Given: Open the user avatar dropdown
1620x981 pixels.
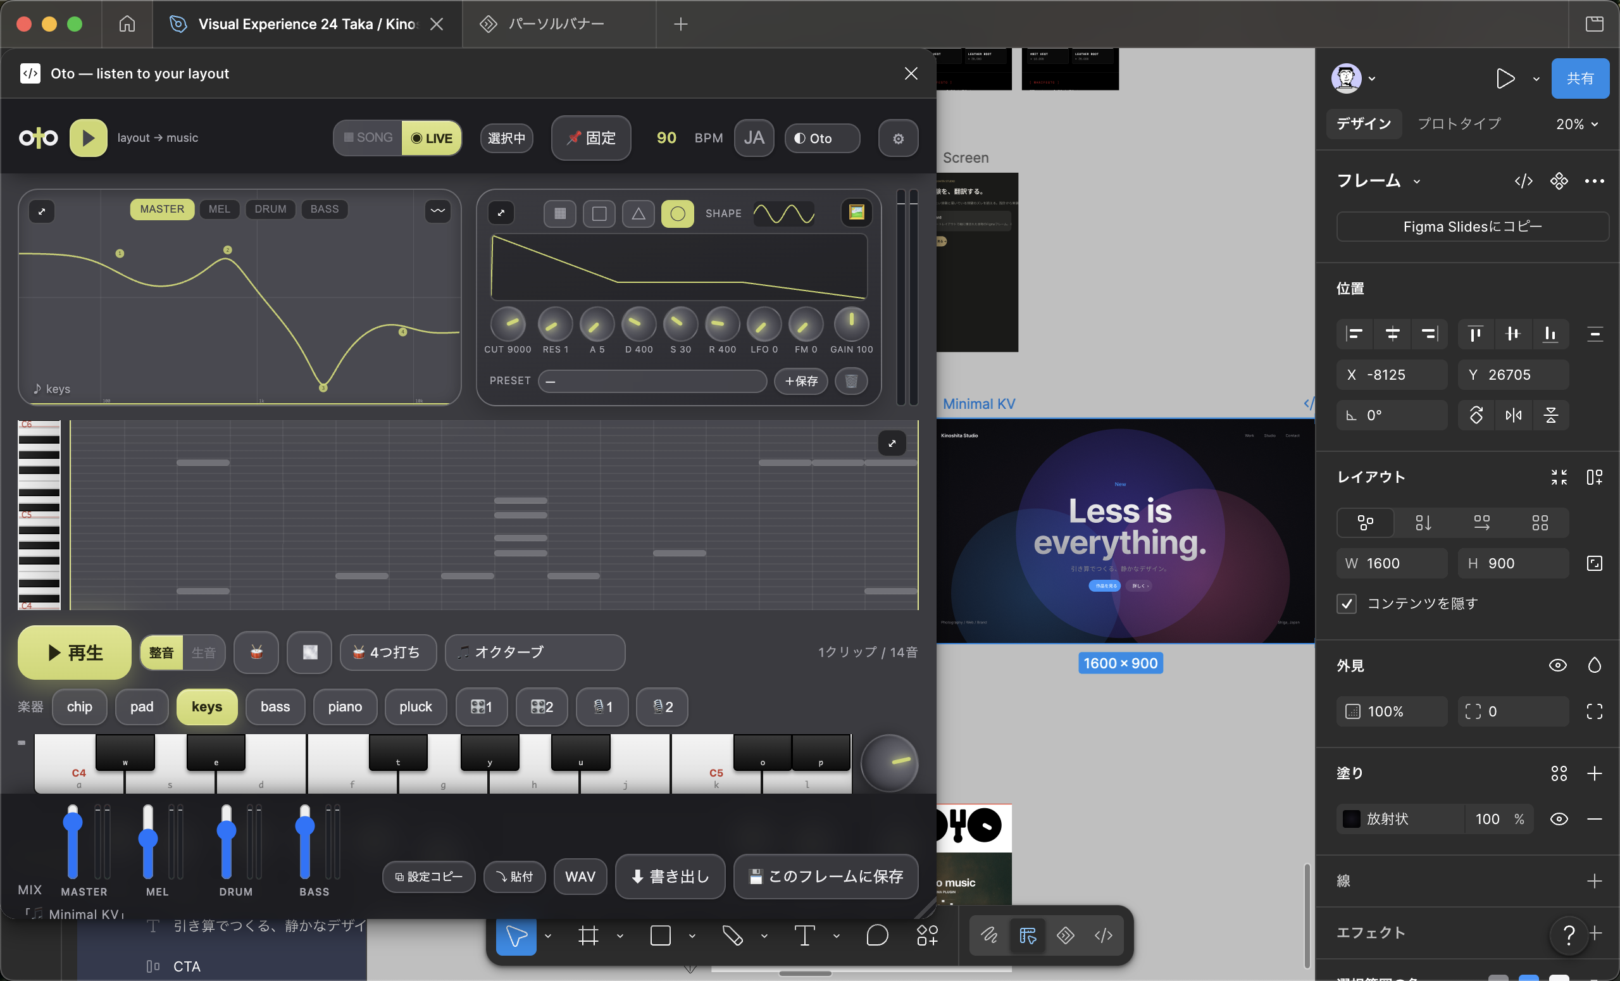Looking at the screenshot, I should point(1353,78).
